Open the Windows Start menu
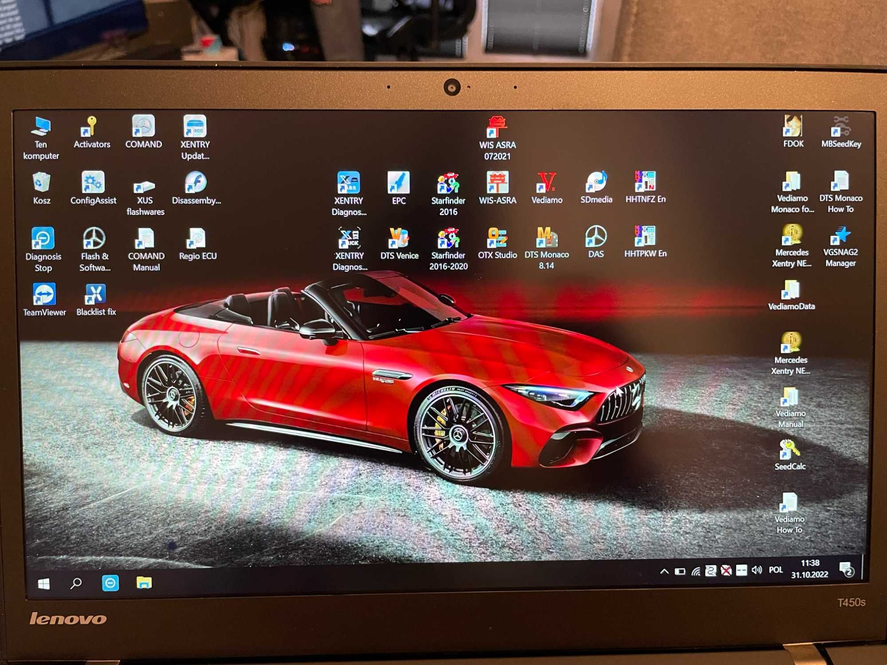887x665 pixels. (x=43, y=584)
